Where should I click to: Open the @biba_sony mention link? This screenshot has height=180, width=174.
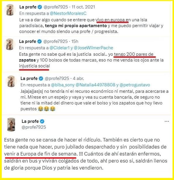pyautogui.click(x=63, y=85)
